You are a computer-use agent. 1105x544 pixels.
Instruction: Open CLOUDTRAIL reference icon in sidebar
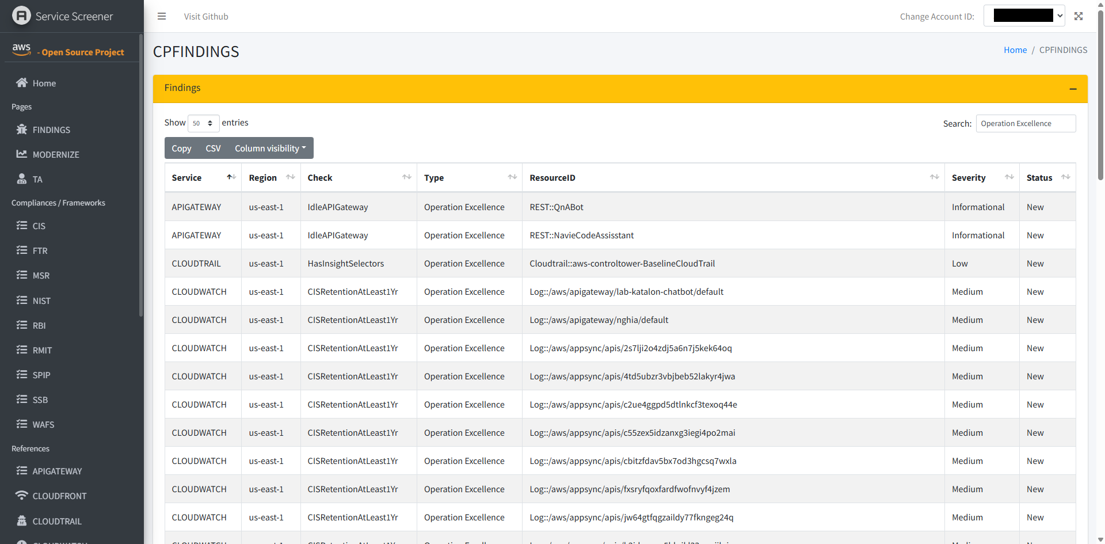click(22, 521)
